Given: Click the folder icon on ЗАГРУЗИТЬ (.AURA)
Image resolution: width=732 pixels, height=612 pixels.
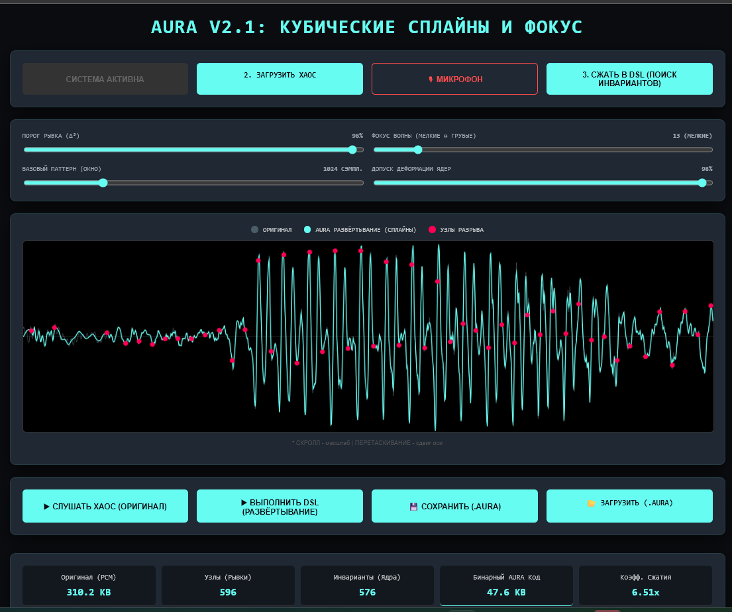Looking at the screenshot, I should 592,503.
